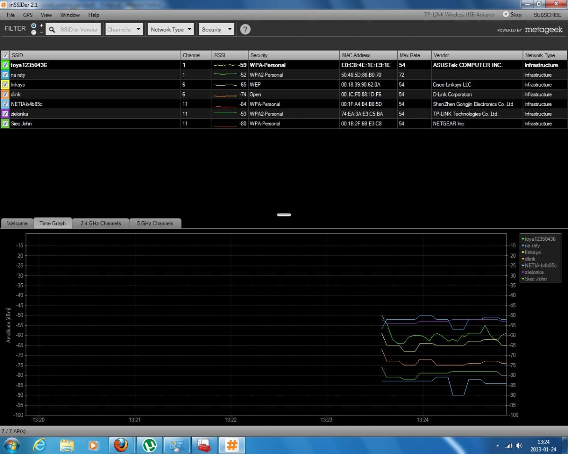Image resolution: width=568 pixels, height=454 pixels.
Task: Uncheck the dlink network checkbox
Action: pos(5,94)
